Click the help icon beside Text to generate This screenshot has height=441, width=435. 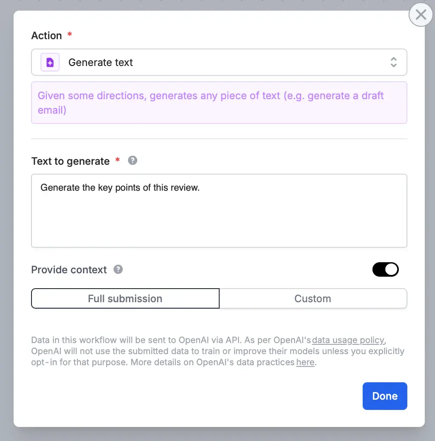132,160
